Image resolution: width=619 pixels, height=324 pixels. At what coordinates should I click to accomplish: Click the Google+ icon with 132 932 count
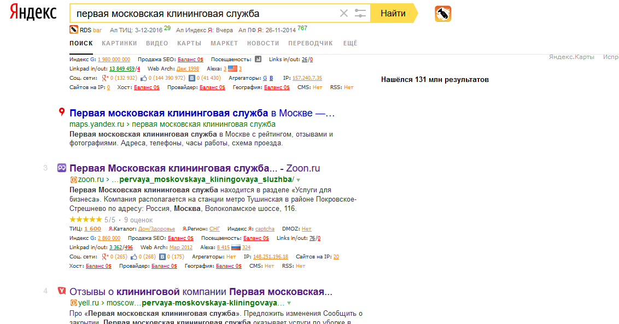105,78
